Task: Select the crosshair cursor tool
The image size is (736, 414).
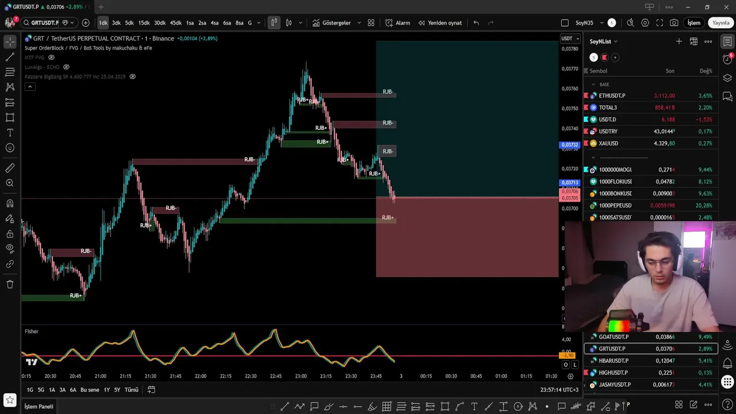Action: (10, 42)
